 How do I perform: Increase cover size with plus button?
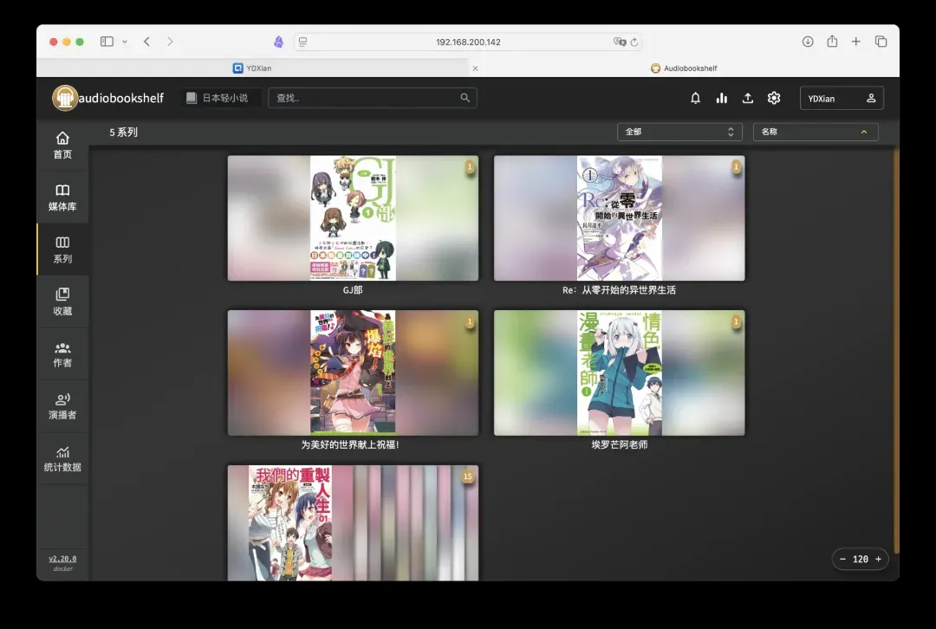pyautogui.click(x=878, y=559)
